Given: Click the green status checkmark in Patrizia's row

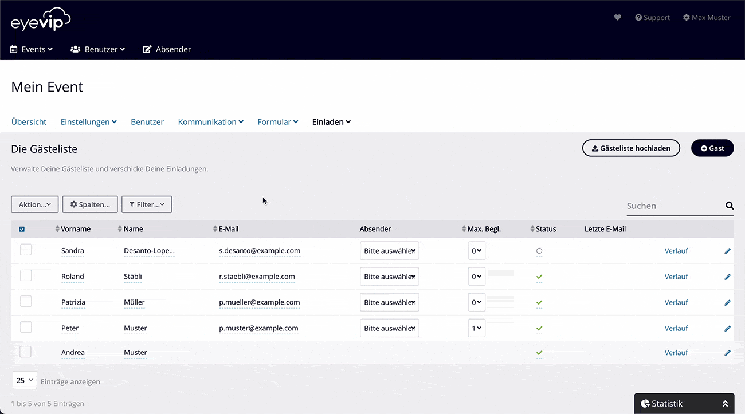Looking at the screenshot, I should 539,302.
